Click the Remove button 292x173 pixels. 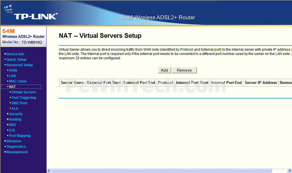tap(184, 70)
